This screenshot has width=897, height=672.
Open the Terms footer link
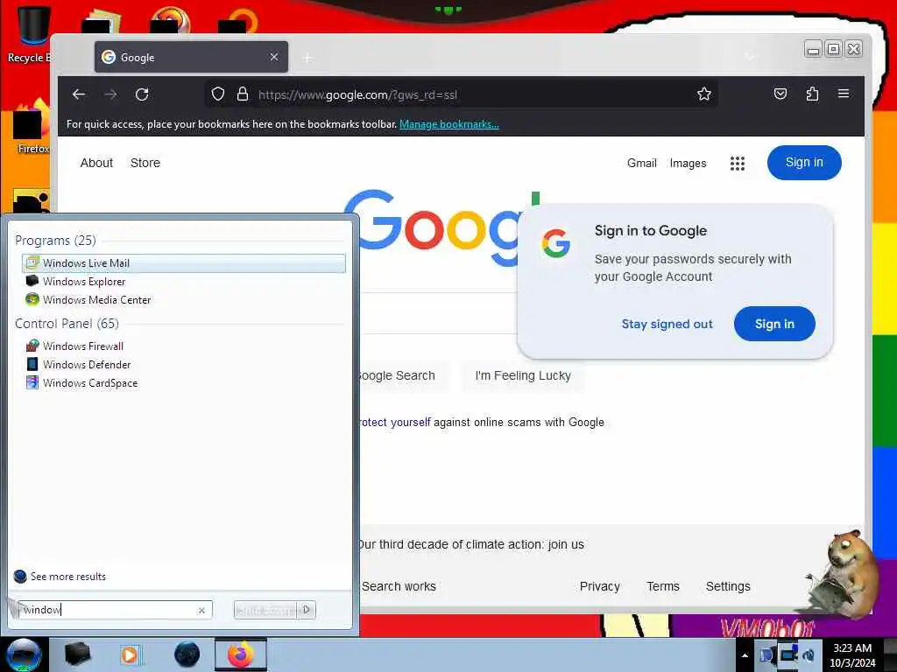tap(663, 586)
